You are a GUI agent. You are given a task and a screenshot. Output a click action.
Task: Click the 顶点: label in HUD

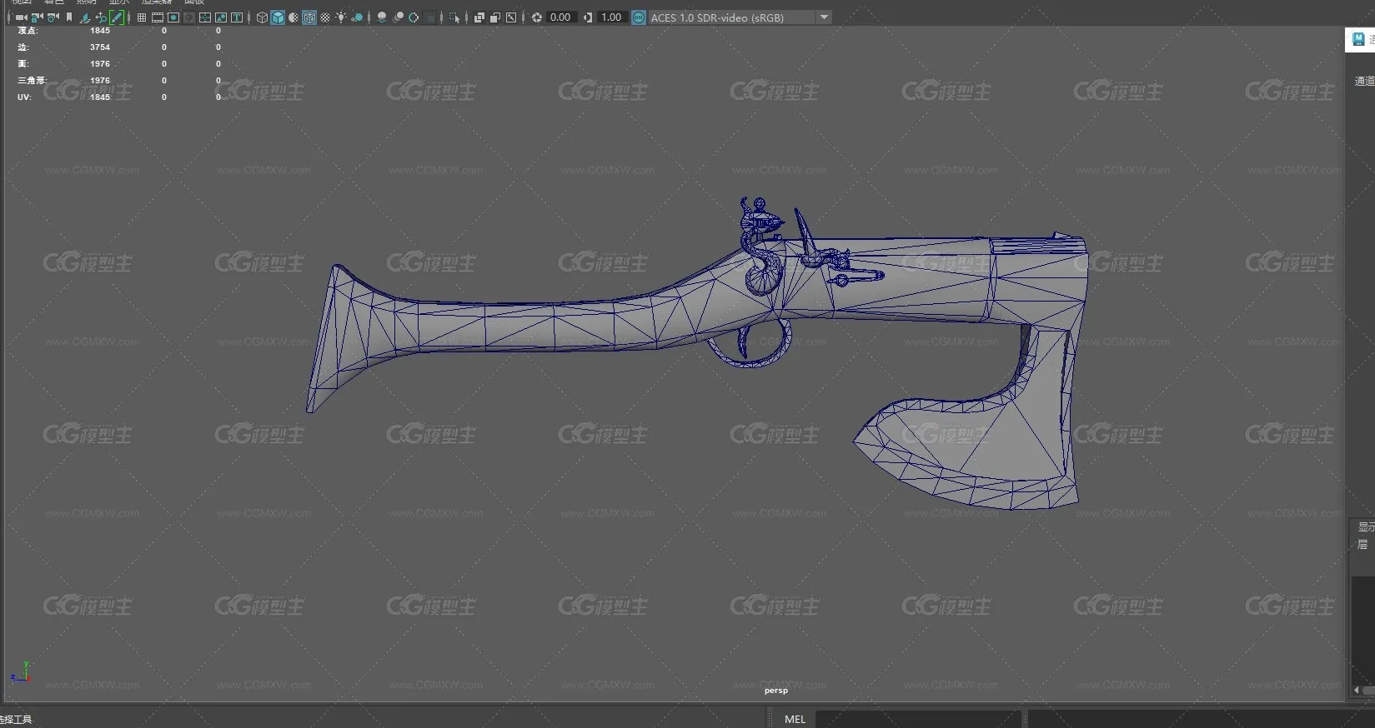point(28,31)
